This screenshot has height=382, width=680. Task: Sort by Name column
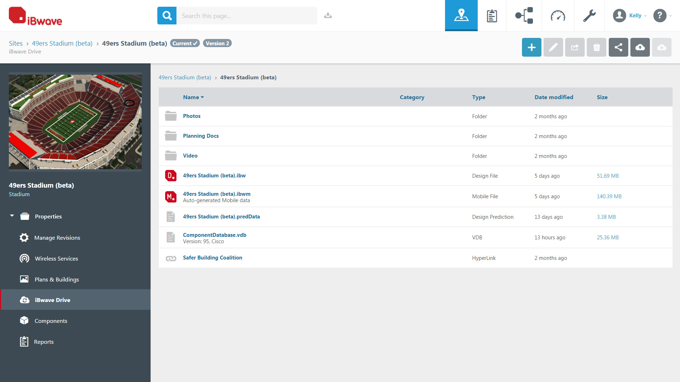193,97
